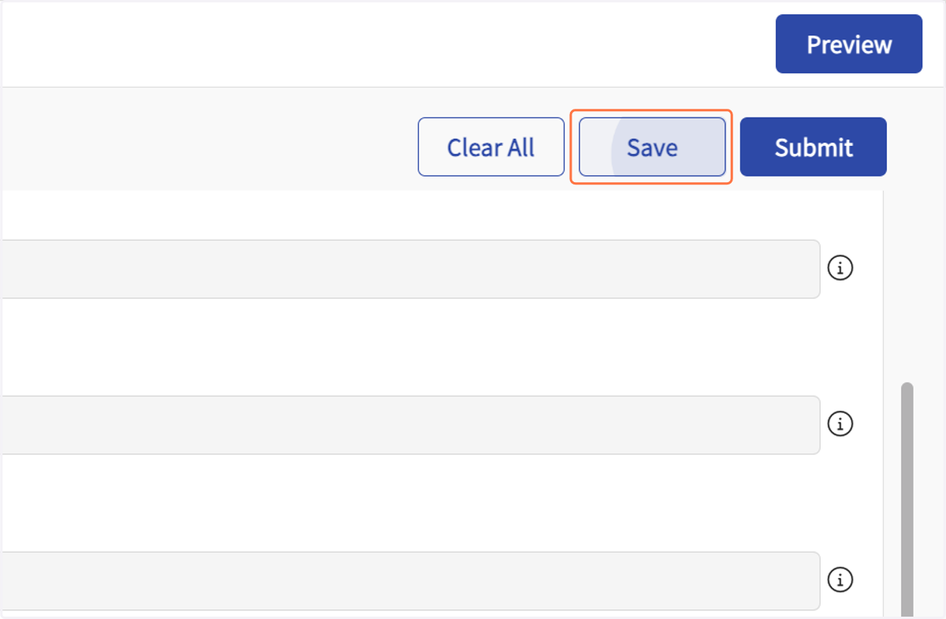
Task: Save the form progress
Action: [x=652, y=147]
